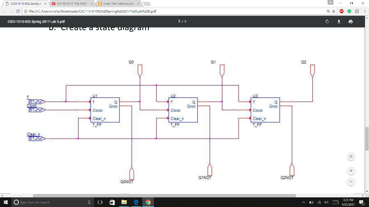
Task: Click the fit to page button
Action: coord(351,157)
